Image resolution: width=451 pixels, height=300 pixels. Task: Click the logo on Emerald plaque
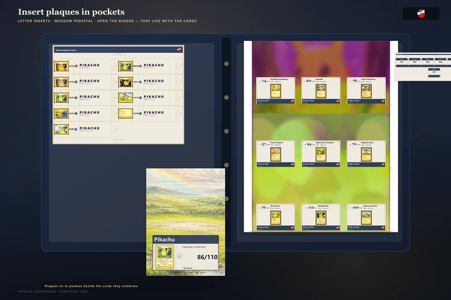337,101
